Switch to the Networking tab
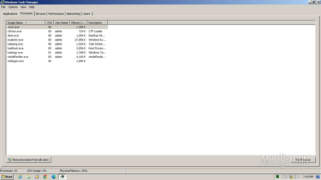 coord(73,14)
